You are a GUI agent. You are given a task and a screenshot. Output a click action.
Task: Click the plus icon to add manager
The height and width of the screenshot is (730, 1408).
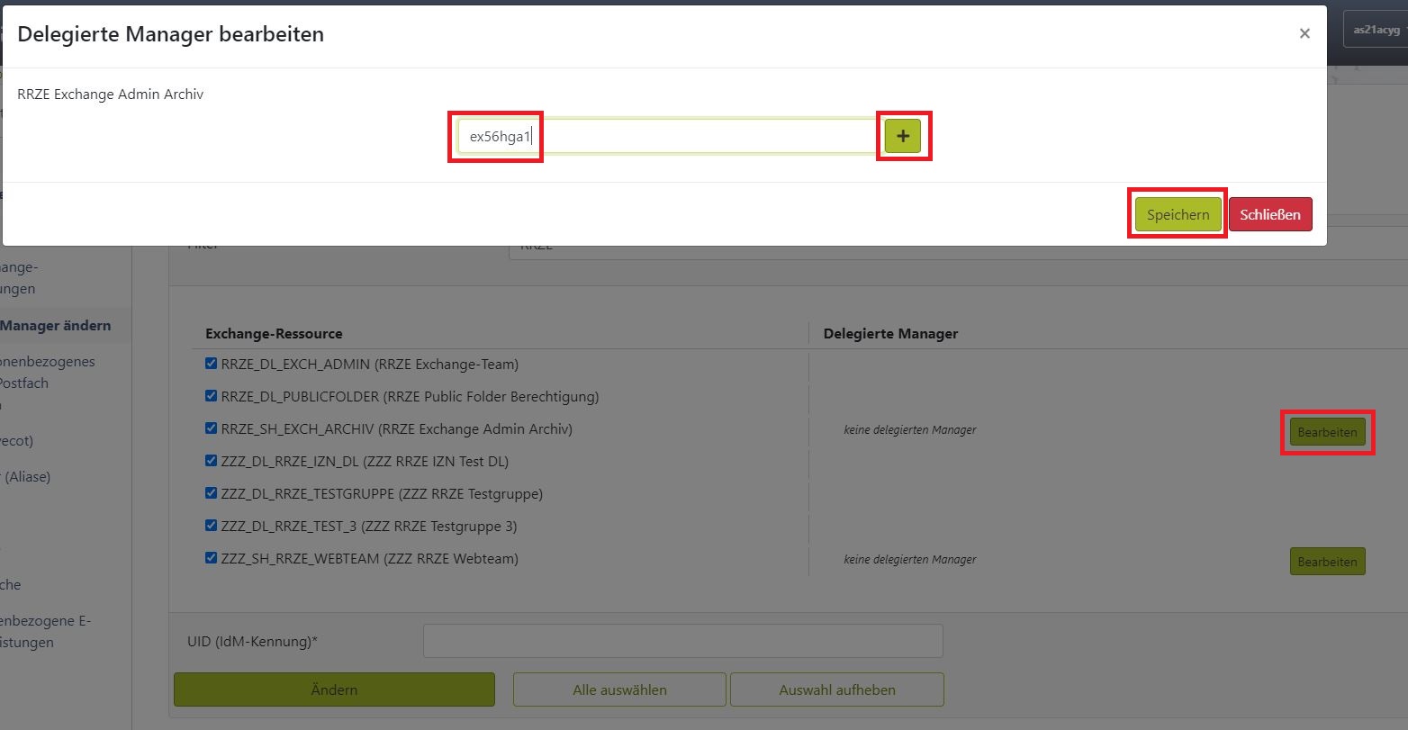[x=903, y=136]
